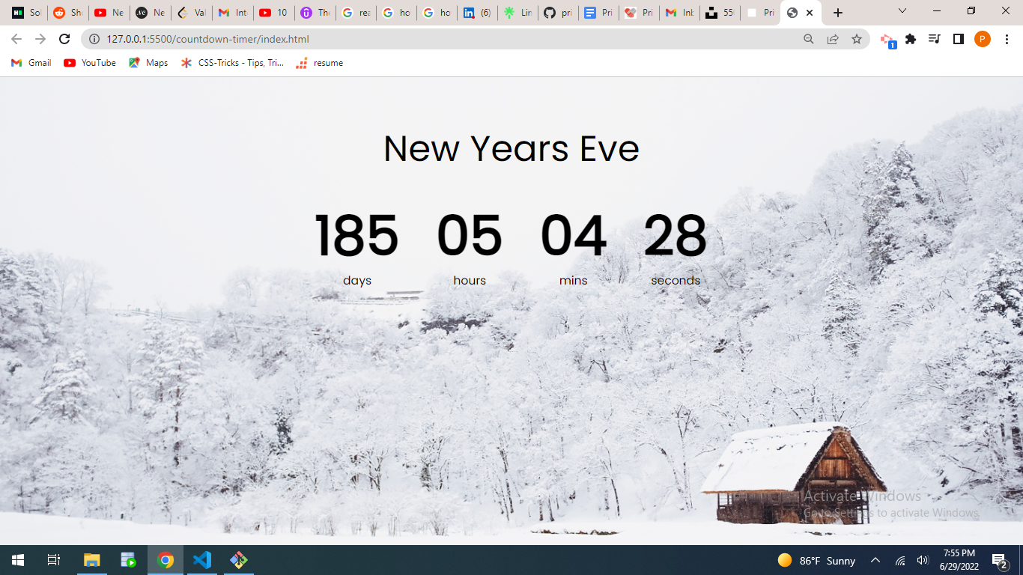
Task: Open the orange profile avatar
Action: [983, 39]
